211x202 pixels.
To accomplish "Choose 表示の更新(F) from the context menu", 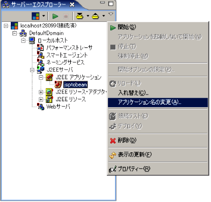I will (158, 155).
